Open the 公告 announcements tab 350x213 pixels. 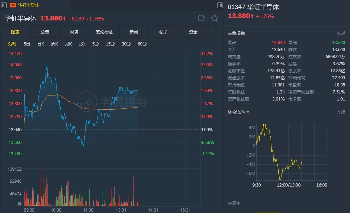coord(45,32)
